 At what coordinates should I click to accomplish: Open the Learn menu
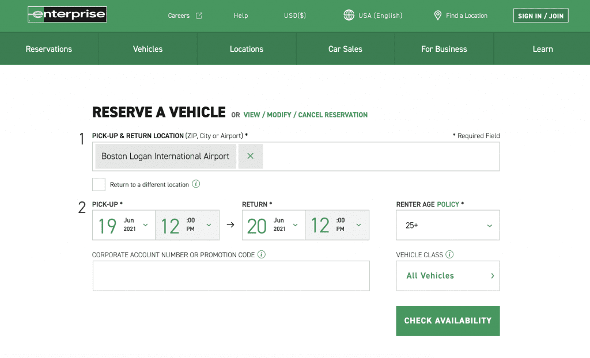click(543, 49)
